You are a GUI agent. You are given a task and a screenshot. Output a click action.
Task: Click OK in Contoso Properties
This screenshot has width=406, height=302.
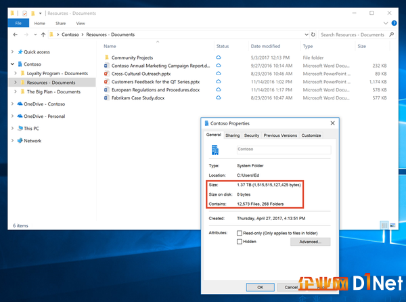pos(261,287)
